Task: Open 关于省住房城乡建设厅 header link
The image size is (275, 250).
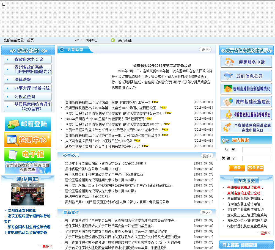Action: click(246, 51)
